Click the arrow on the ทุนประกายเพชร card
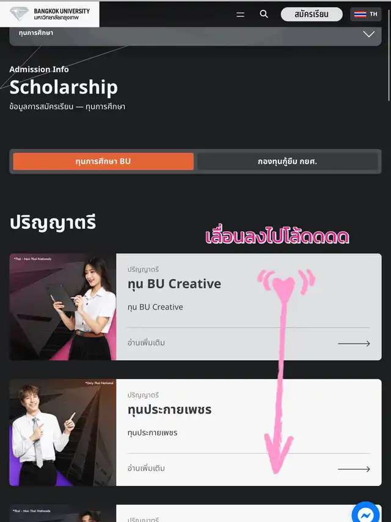The width and height of the screenshot is (391, 522). click(354, 469)
